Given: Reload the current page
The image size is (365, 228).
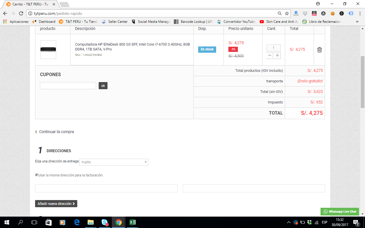Looking at the screenshot, I should click(x=21, y=13).
